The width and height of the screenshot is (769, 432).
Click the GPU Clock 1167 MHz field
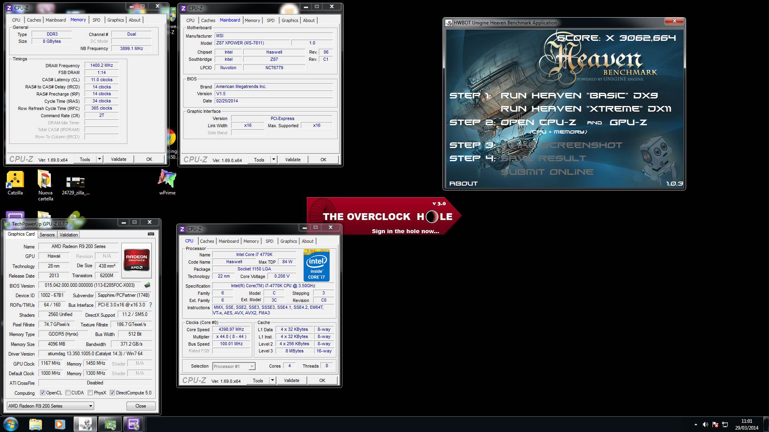(x=50, y=363)
